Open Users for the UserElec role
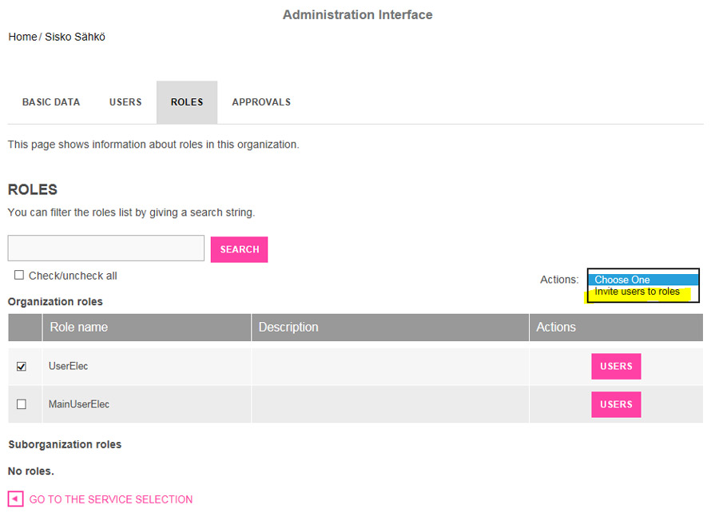 pos(616,367)
